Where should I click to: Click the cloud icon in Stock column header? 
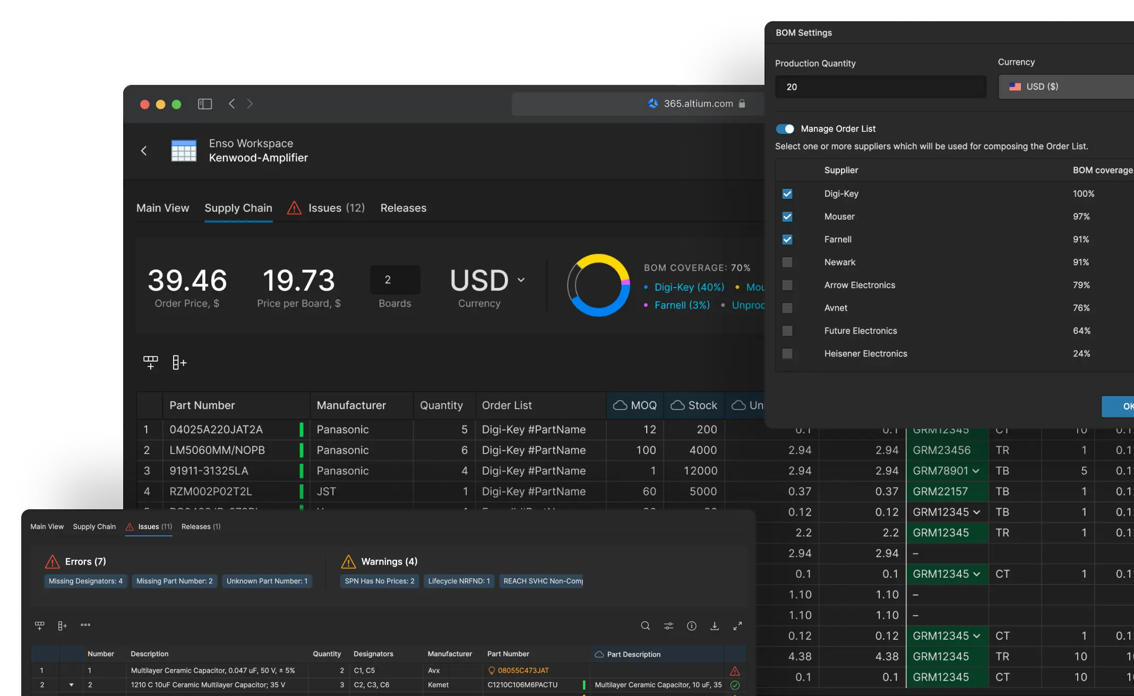[677, 405]
